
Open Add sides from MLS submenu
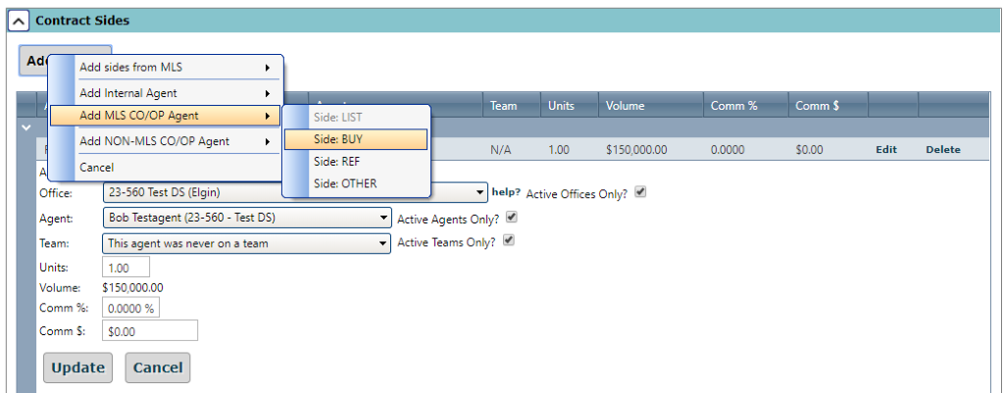[x=165, y=68]
